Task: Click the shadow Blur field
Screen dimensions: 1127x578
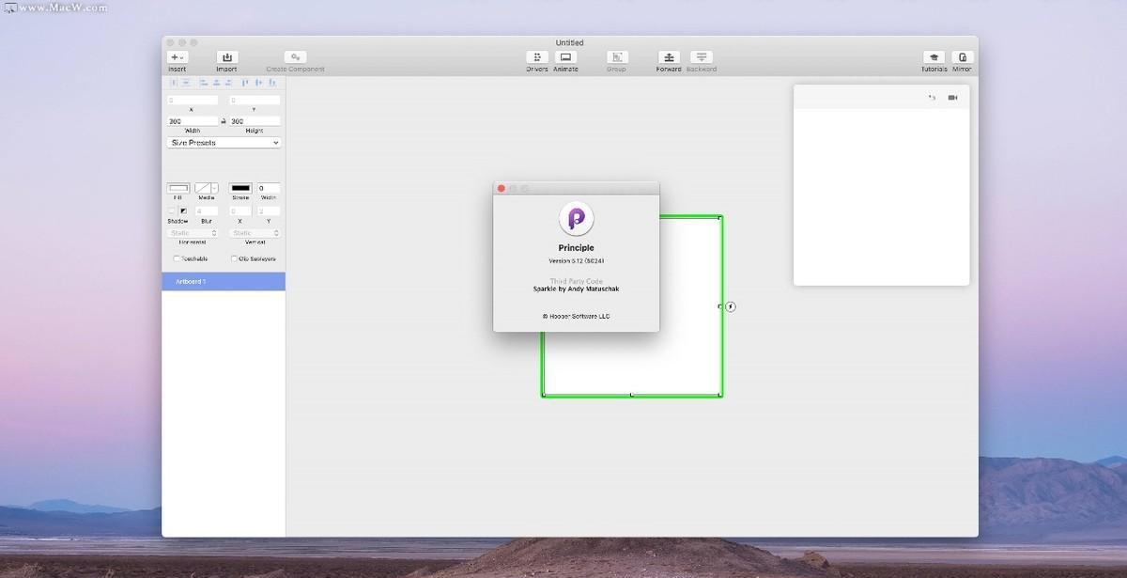Action: (x=206, y=211)
